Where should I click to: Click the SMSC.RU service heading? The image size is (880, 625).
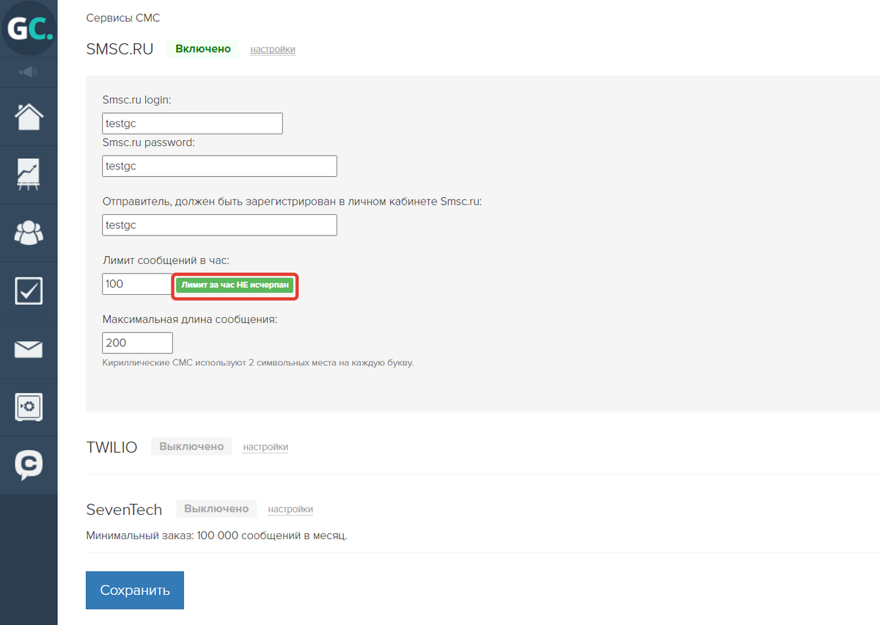pos(120,50)
